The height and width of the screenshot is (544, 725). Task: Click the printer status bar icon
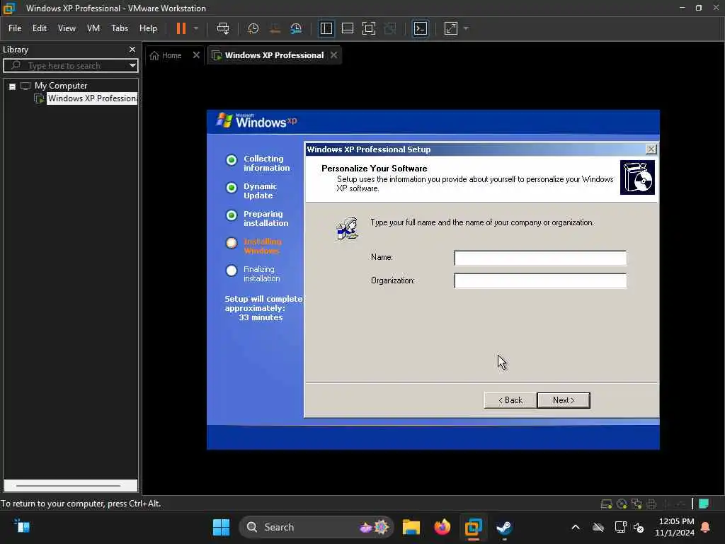tap(651, 504)
